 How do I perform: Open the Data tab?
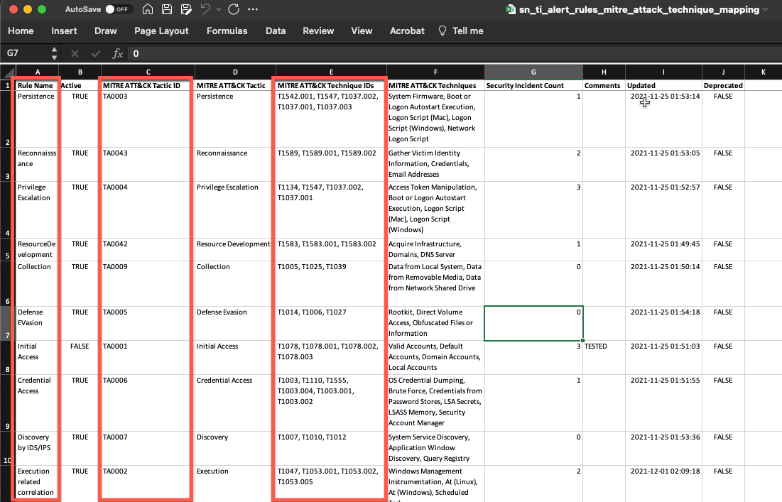pyautogui.click(x=276, y=31)
